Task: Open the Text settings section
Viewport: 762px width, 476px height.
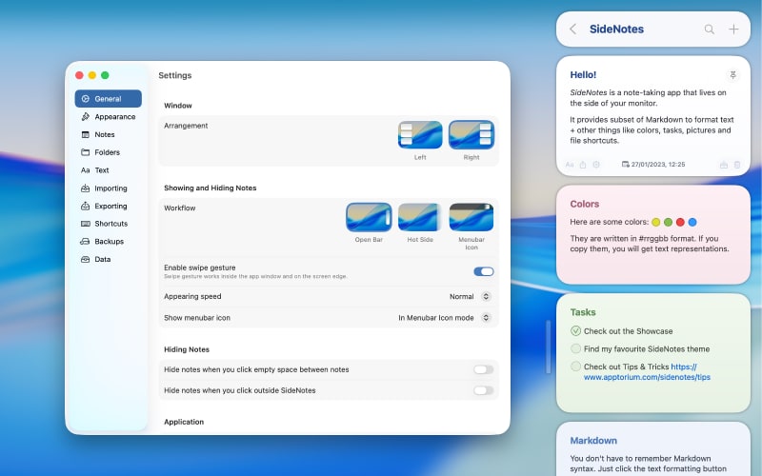Action: (x=108, y=170)
